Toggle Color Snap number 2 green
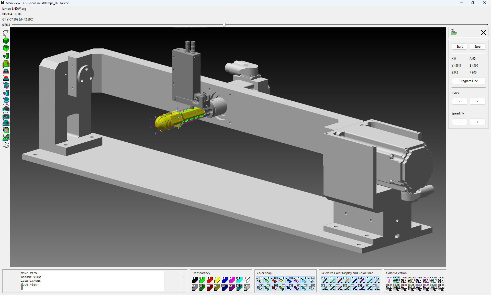The image size is (491, 295). pyautogui.click(x=267, y=280)
